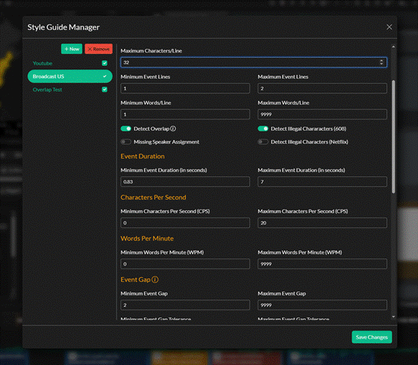Image resolution: width=418 pixels, height=365 pixels.
Task: Toggle the Youtube style guide checkbox
Action: pos(104,64)
